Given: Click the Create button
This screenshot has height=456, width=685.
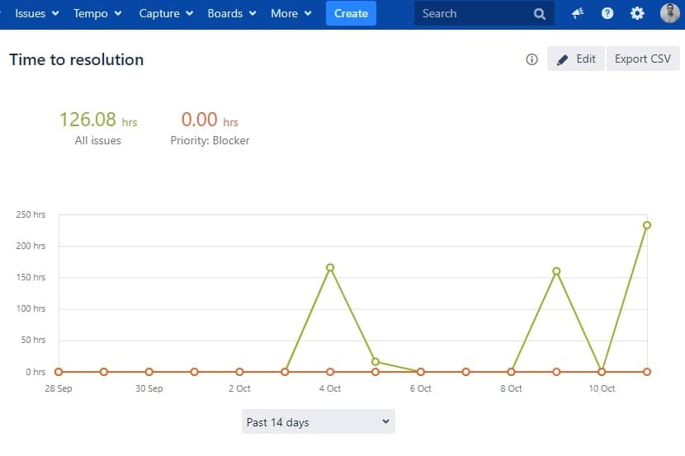Looking at the screenshot, I should click(x=351, y=13).
